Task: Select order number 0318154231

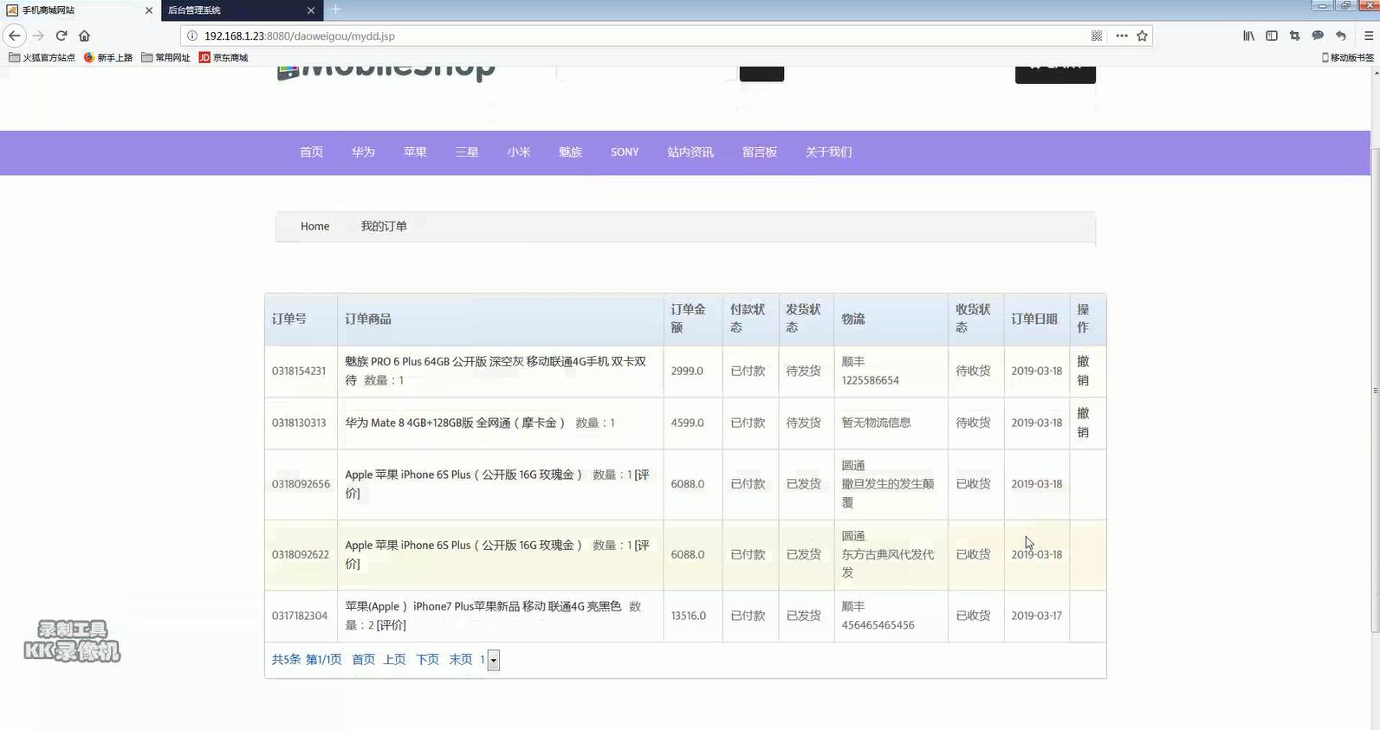Action: click(x=299, y=371)
